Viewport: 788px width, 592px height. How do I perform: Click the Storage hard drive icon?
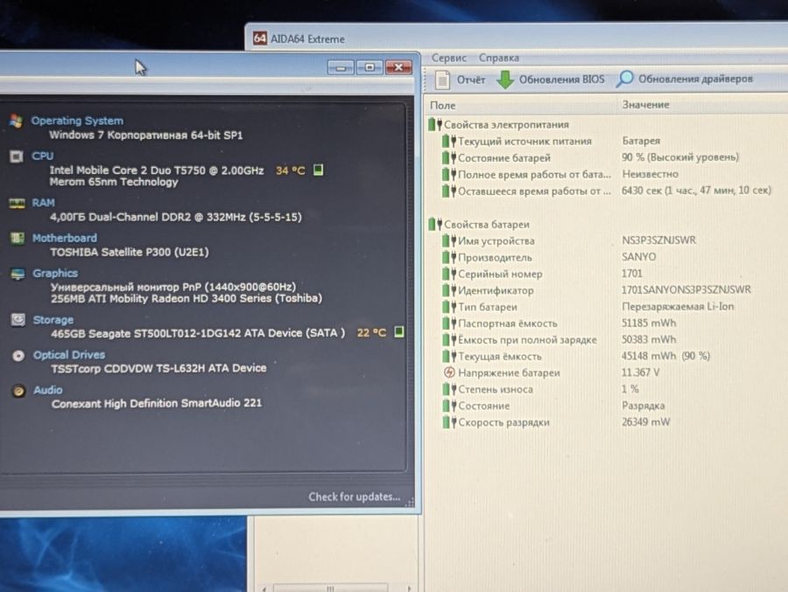coord(18,320)
